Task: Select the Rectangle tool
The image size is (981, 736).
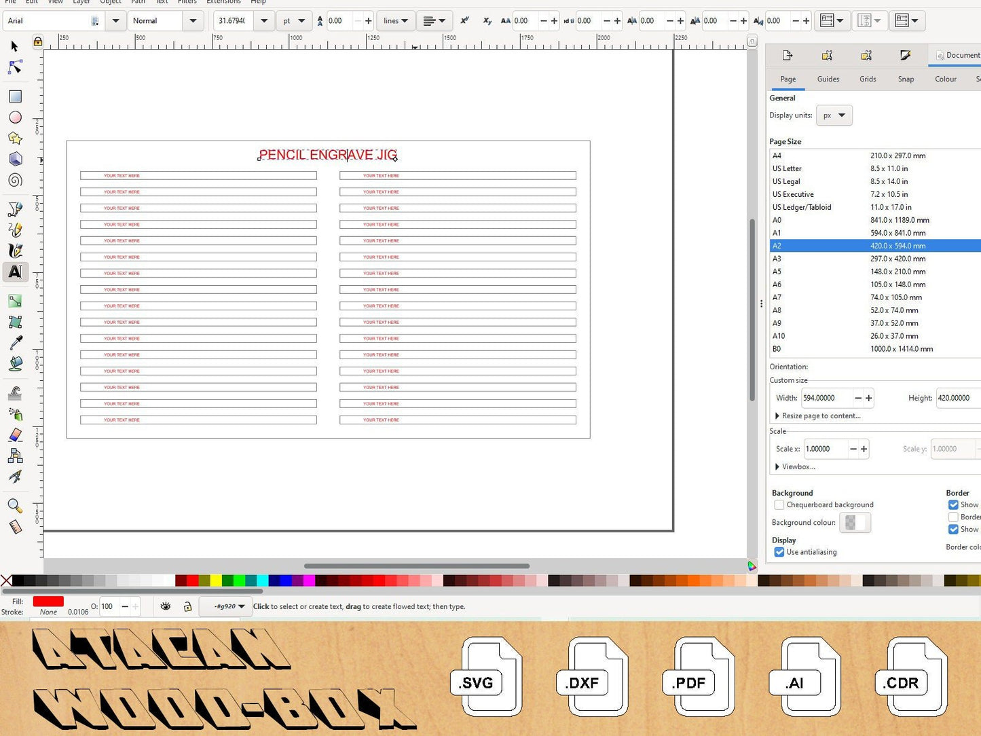Action: tap(15, 96)
